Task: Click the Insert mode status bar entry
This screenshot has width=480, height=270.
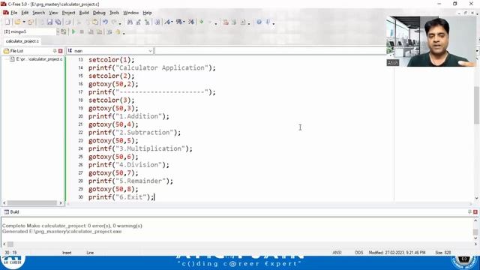Action: click(x=67, y=253)
